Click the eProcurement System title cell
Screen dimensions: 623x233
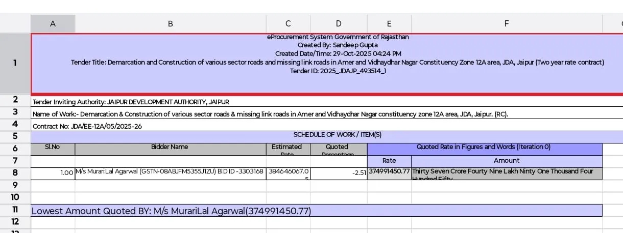327,63
